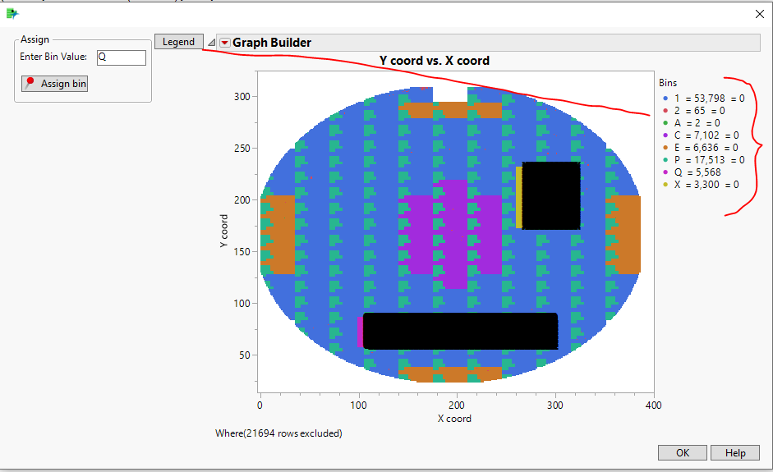Click the JMP application icon in the title bar
773x472 pixels.
coord(12,14)
